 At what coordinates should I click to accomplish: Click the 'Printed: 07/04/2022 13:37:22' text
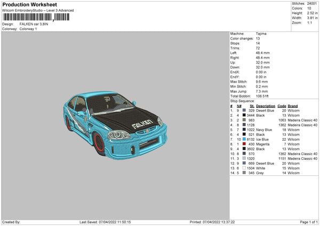212,222
